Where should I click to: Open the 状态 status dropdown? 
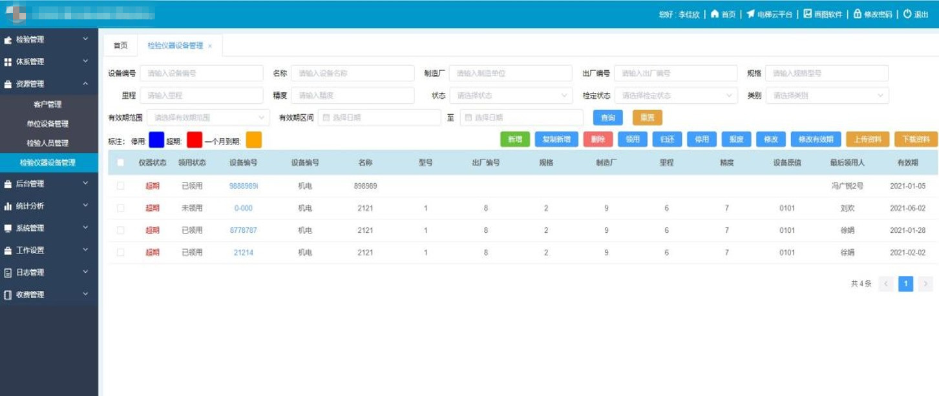[x=511, y=95]
